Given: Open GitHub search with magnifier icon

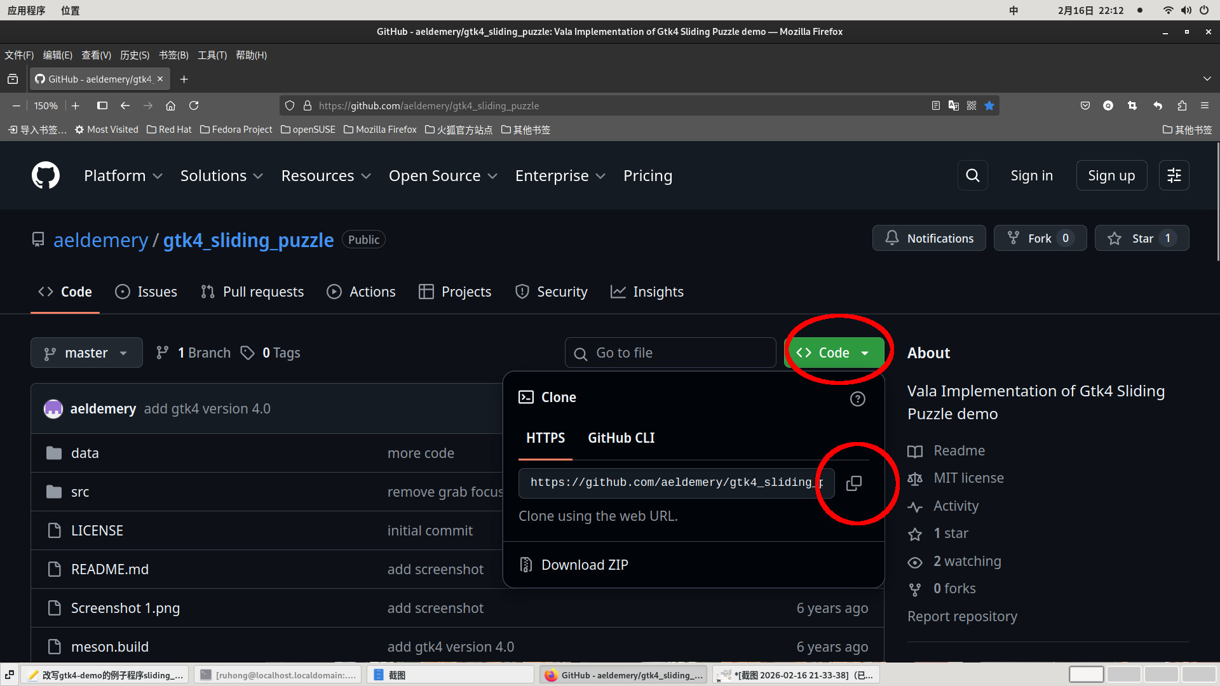Looking at the screenshot, I should point(972,176).
